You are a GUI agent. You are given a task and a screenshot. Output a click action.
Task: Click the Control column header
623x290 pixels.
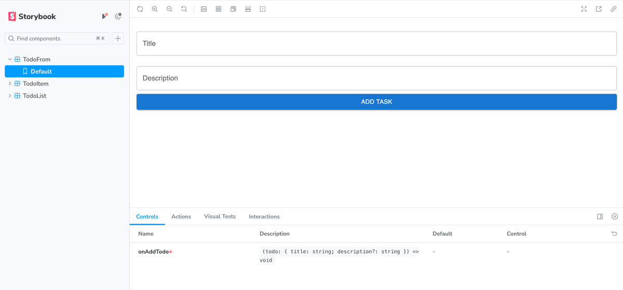click(517, 234)
